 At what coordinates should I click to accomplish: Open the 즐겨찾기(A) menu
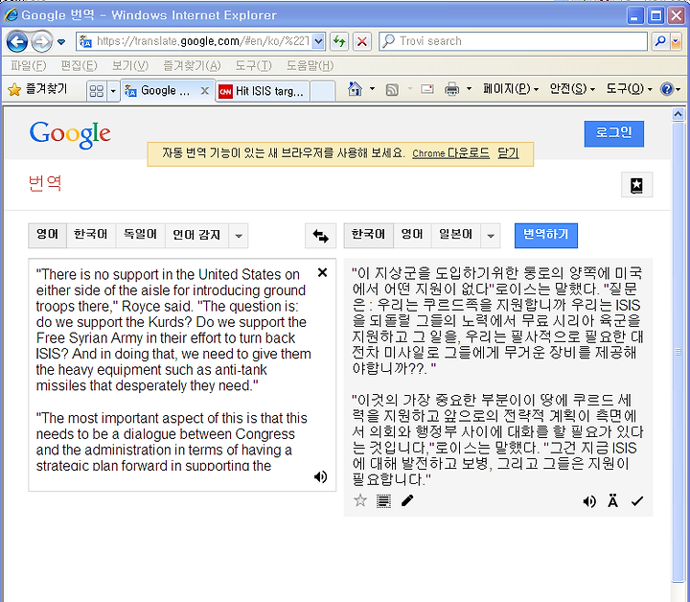click(192, 65)
